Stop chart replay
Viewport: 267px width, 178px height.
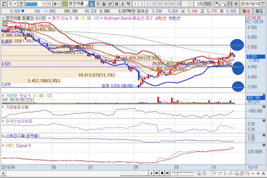click(x=162, y=173)
